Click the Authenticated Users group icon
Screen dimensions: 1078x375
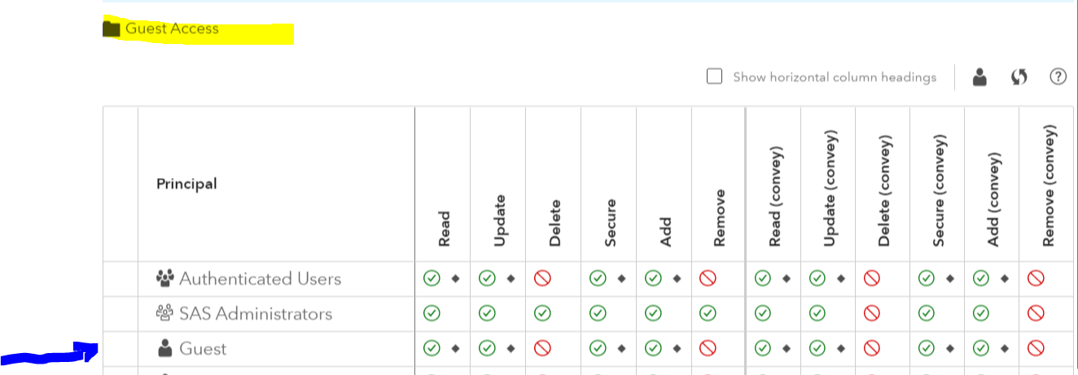point(165,279)
